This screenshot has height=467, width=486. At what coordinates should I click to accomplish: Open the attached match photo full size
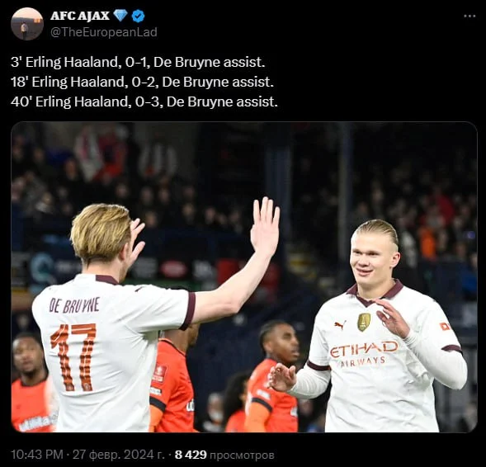pos(244,277)
